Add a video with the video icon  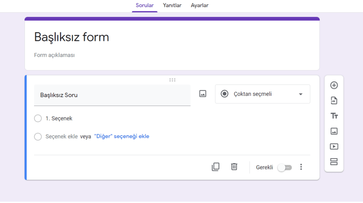click(334, 146)
